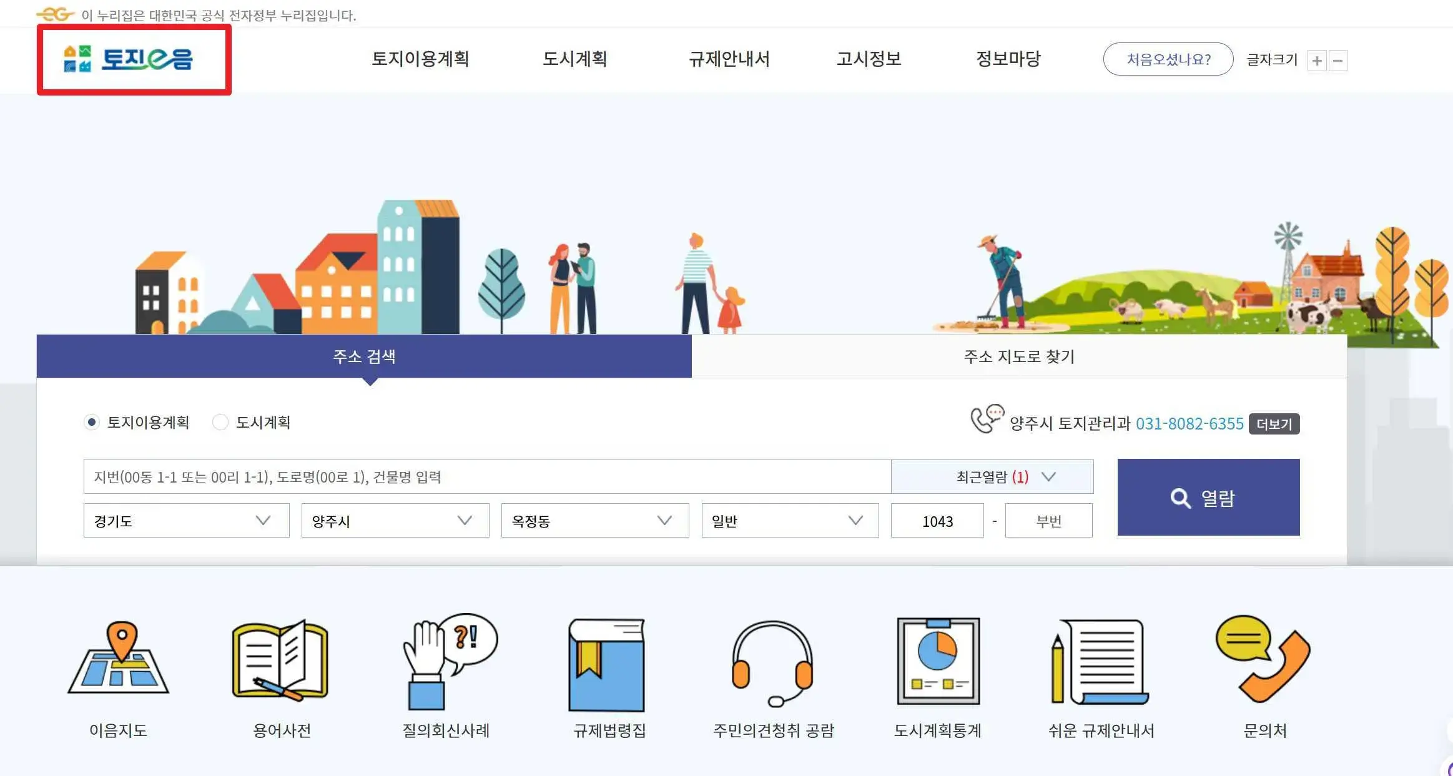Viewport: 1453px width, 776px height.
Task: Switch to the 주소 지도로 찾기 tab
Action: click(x=1018, y=356)
